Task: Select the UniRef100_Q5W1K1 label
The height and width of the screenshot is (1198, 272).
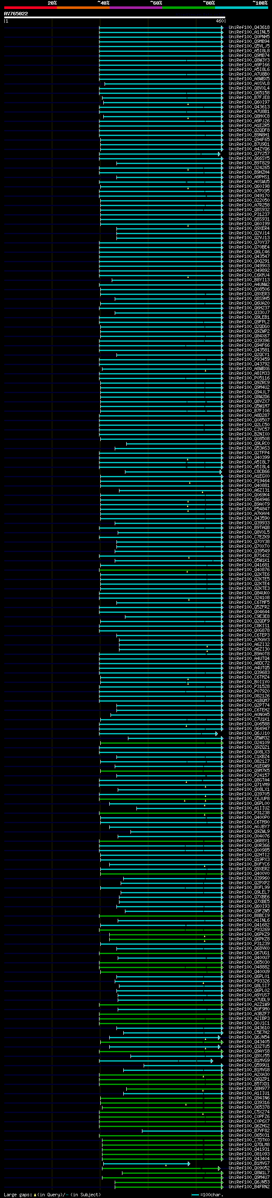Action: coord(249,561)
